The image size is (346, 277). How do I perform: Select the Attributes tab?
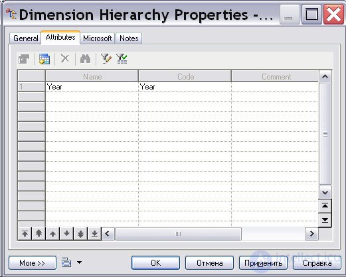(x=60, y=37)
